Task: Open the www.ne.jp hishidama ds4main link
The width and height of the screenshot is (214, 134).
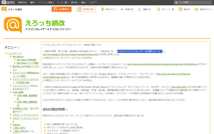Action: tap(162, 64)
